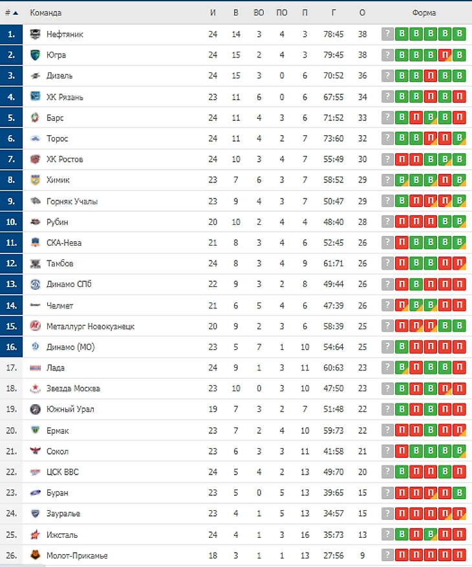Click the Звезда Москва team logo
Screen dimensions: 472x567
coord(36,389)
